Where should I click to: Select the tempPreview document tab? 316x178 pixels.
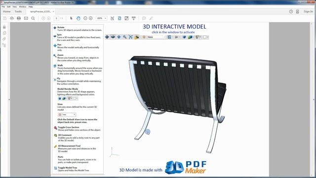40,11
